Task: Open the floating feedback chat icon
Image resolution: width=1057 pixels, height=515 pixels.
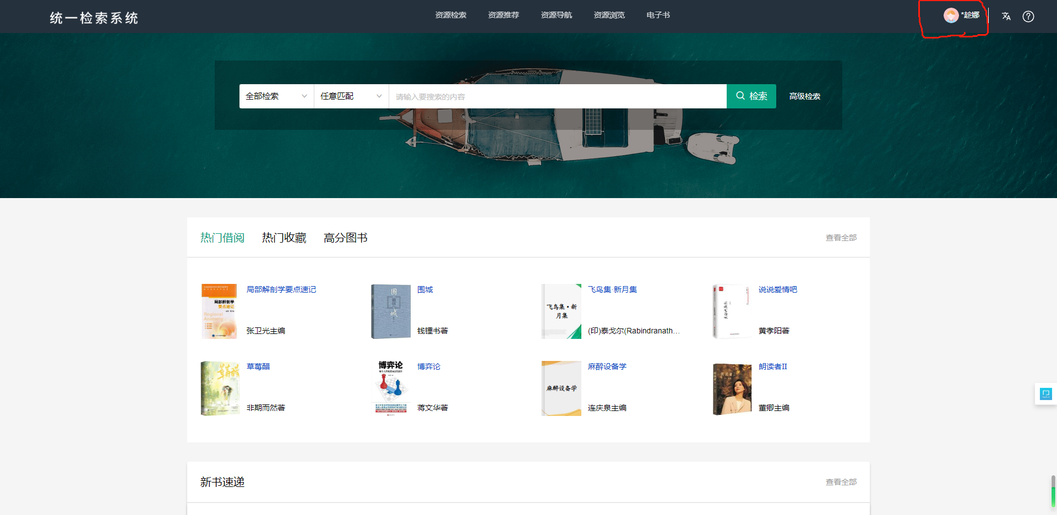Action: pos(1045,393)
